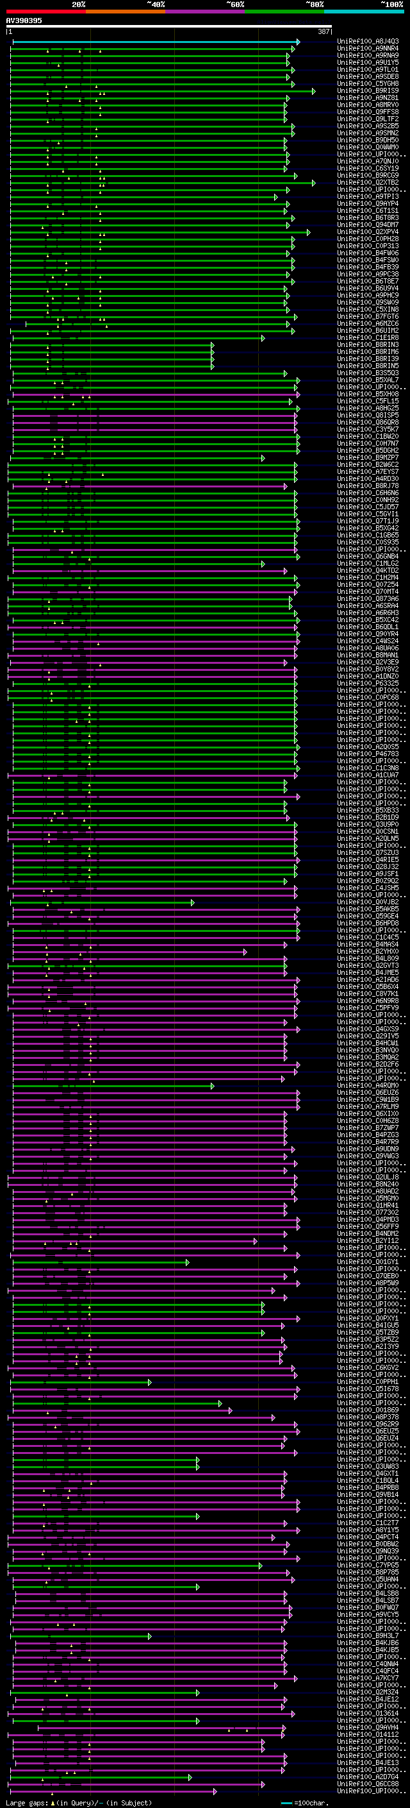410x1808 pixels.
Task: Open hit UniRef100_C1E1R8
Action: [368, 337]
